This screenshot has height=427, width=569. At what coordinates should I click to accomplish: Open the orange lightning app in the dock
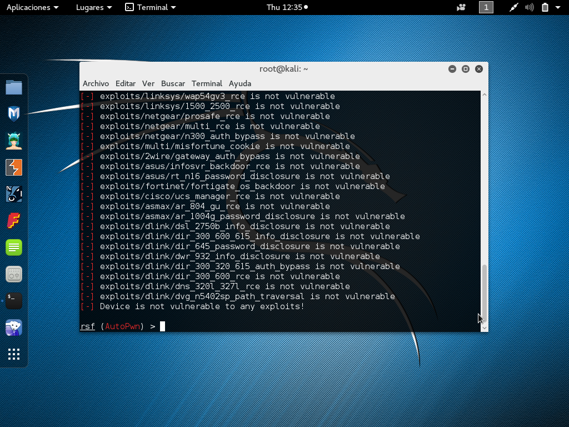14,167
